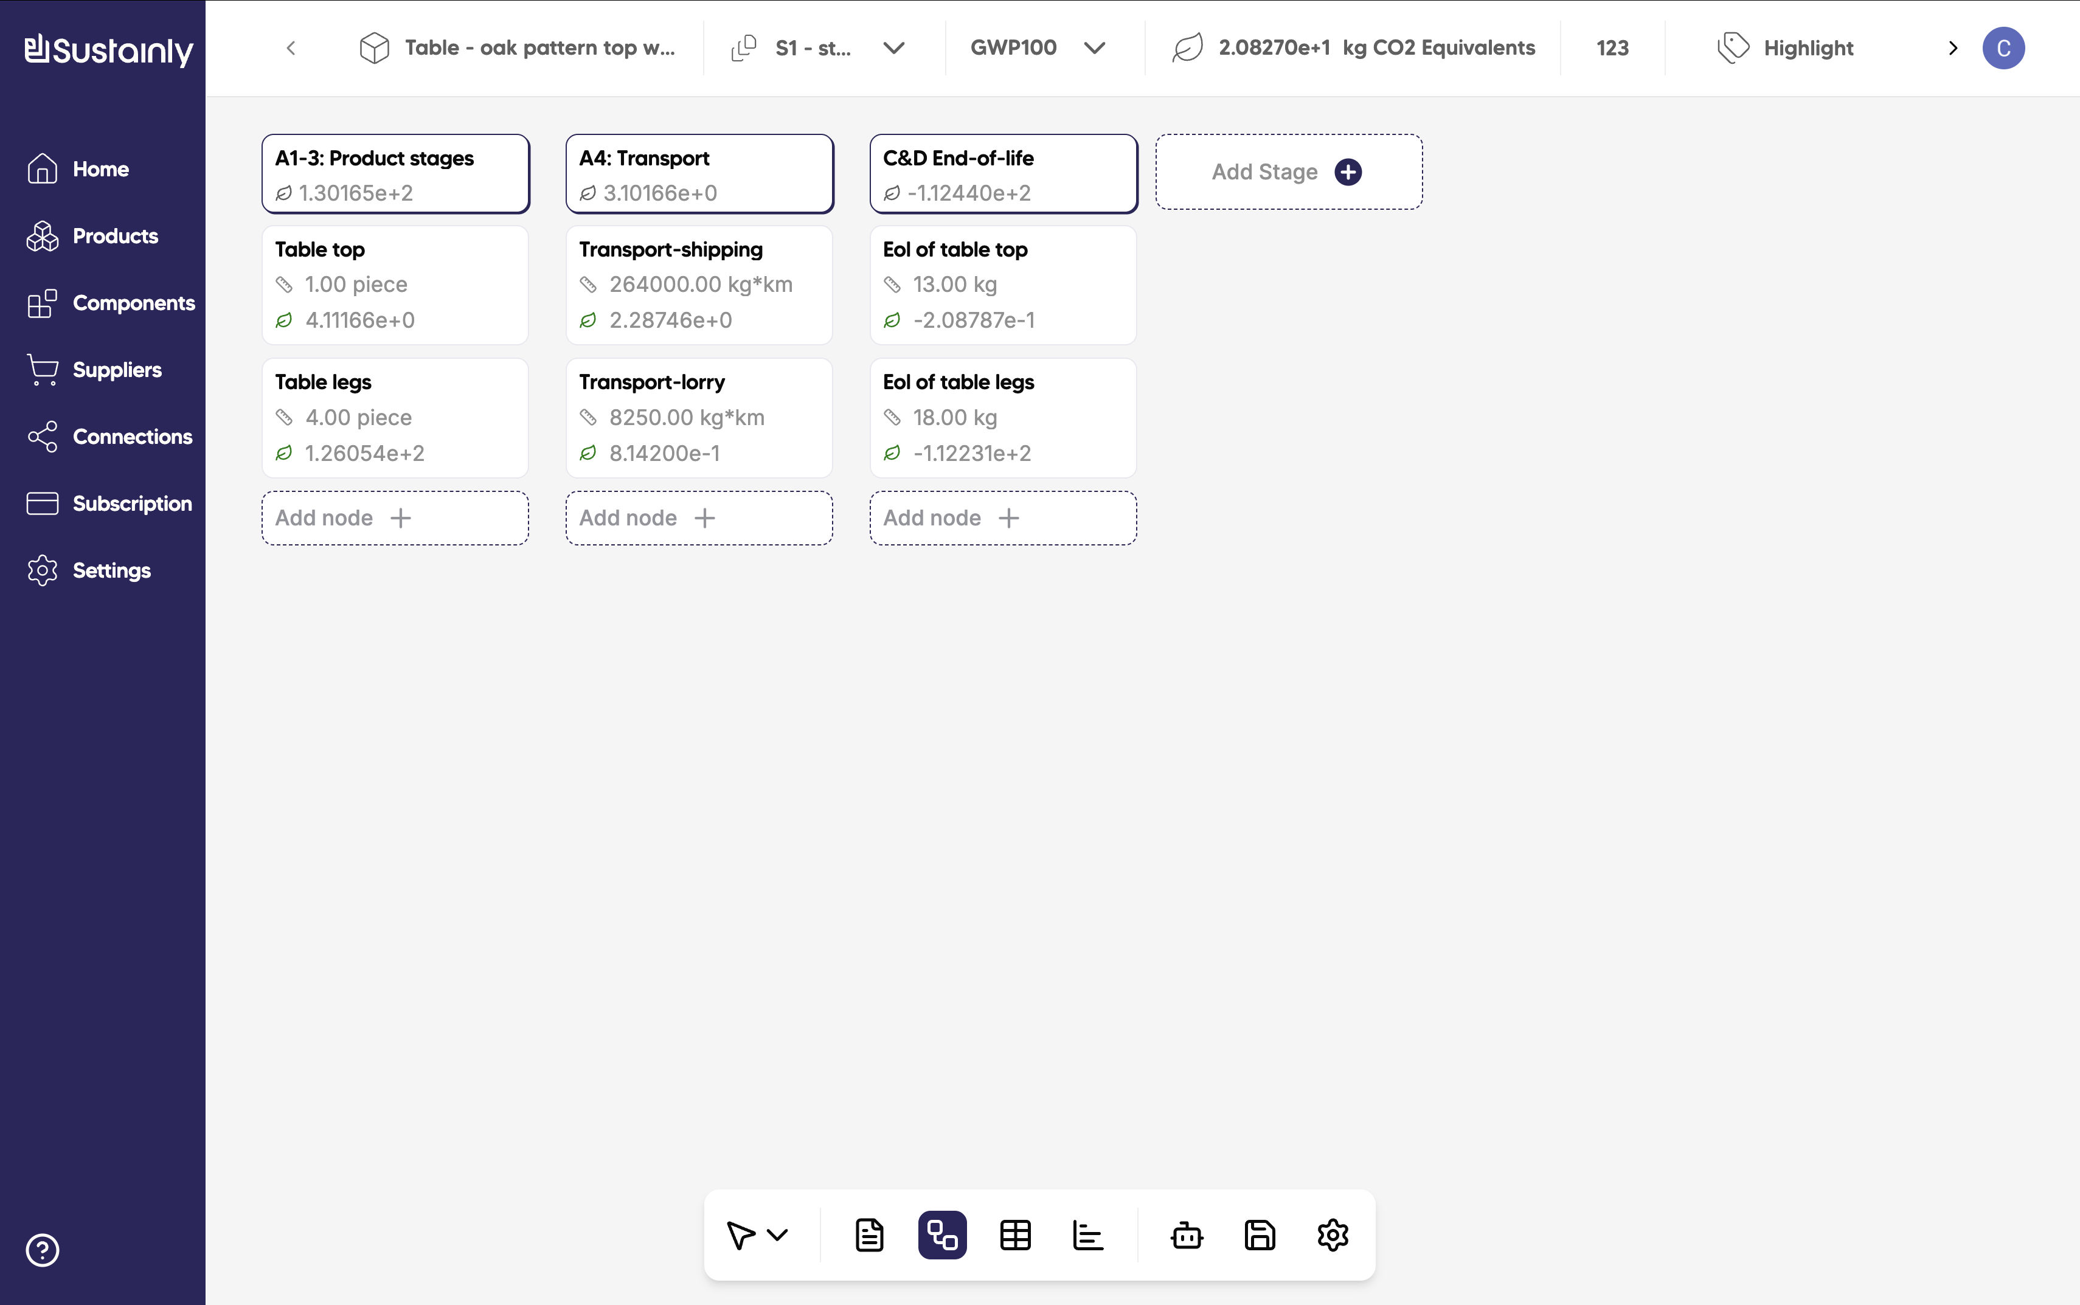Screen dimensions: 2080x1305
Task: Open the document view in bottom toolbar
Action: 869,1235
